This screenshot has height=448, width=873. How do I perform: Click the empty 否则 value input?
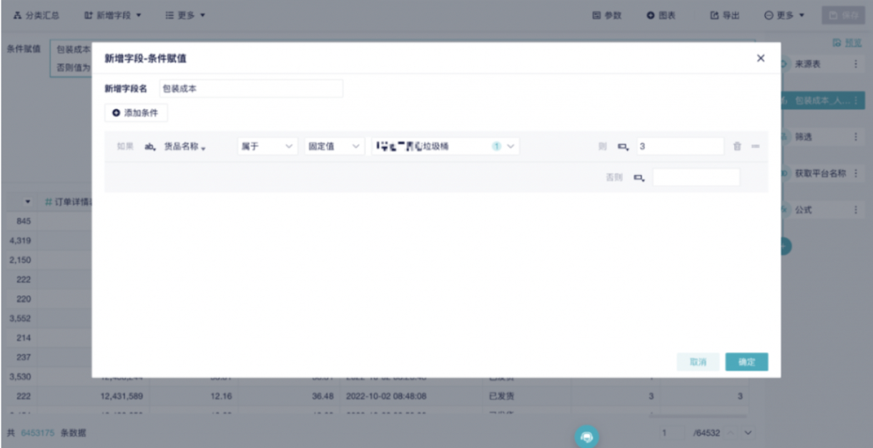pyautogui.click(x=696, y=177)
